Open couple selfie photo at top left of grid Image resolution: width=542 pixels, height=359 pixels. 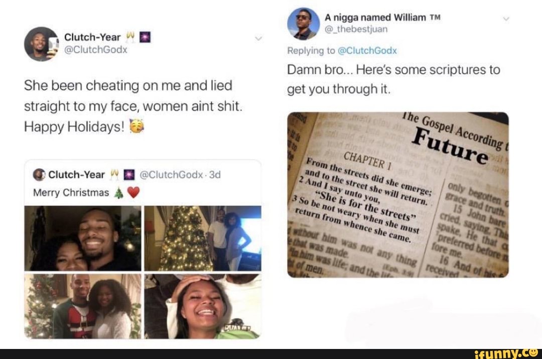point(83,238)
